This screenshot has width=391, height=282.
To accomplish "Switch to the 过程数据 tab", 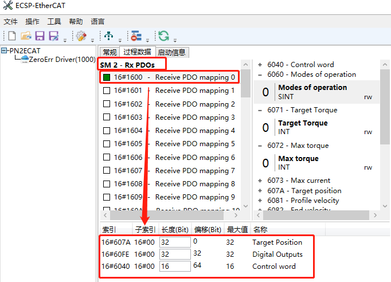I will pyautogui.click(x=138, y=52).
